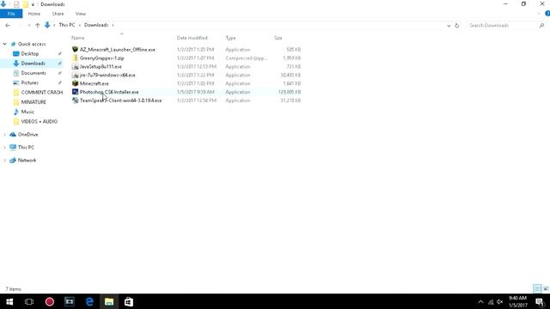Viewport: 550px width, 309px height.
Task: Select Desktop in Quick access
Action: [30, 53]
